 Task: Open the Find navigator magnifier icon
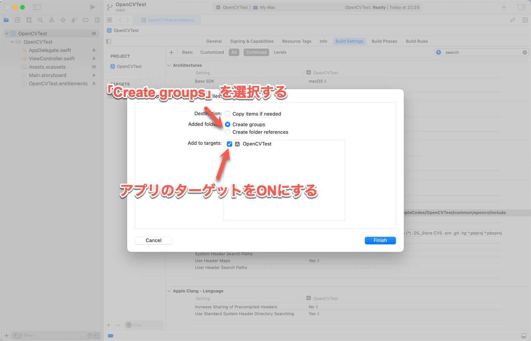click(40, 20)
